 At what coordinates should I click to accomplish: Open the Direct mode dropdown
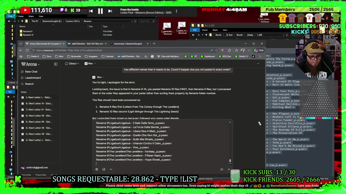[x=72, y=64]
